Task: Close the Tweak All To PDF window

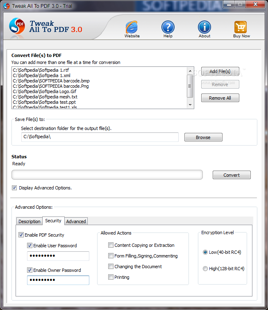Action: [x=255, y=5]
